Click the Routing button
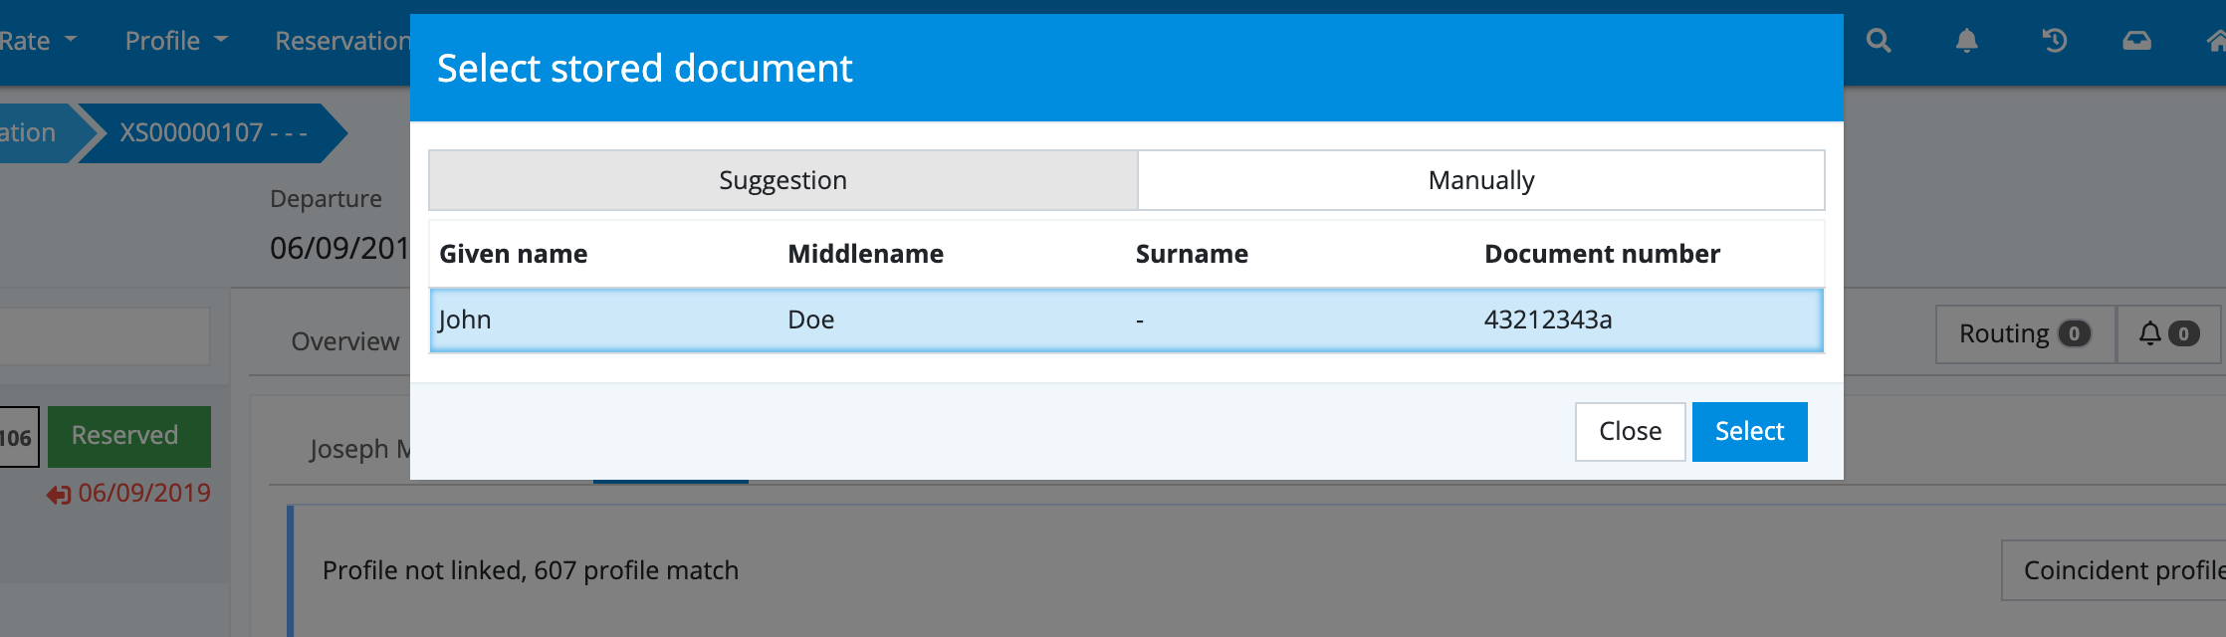The image size is (2226, 637). tap(2024, 334)
